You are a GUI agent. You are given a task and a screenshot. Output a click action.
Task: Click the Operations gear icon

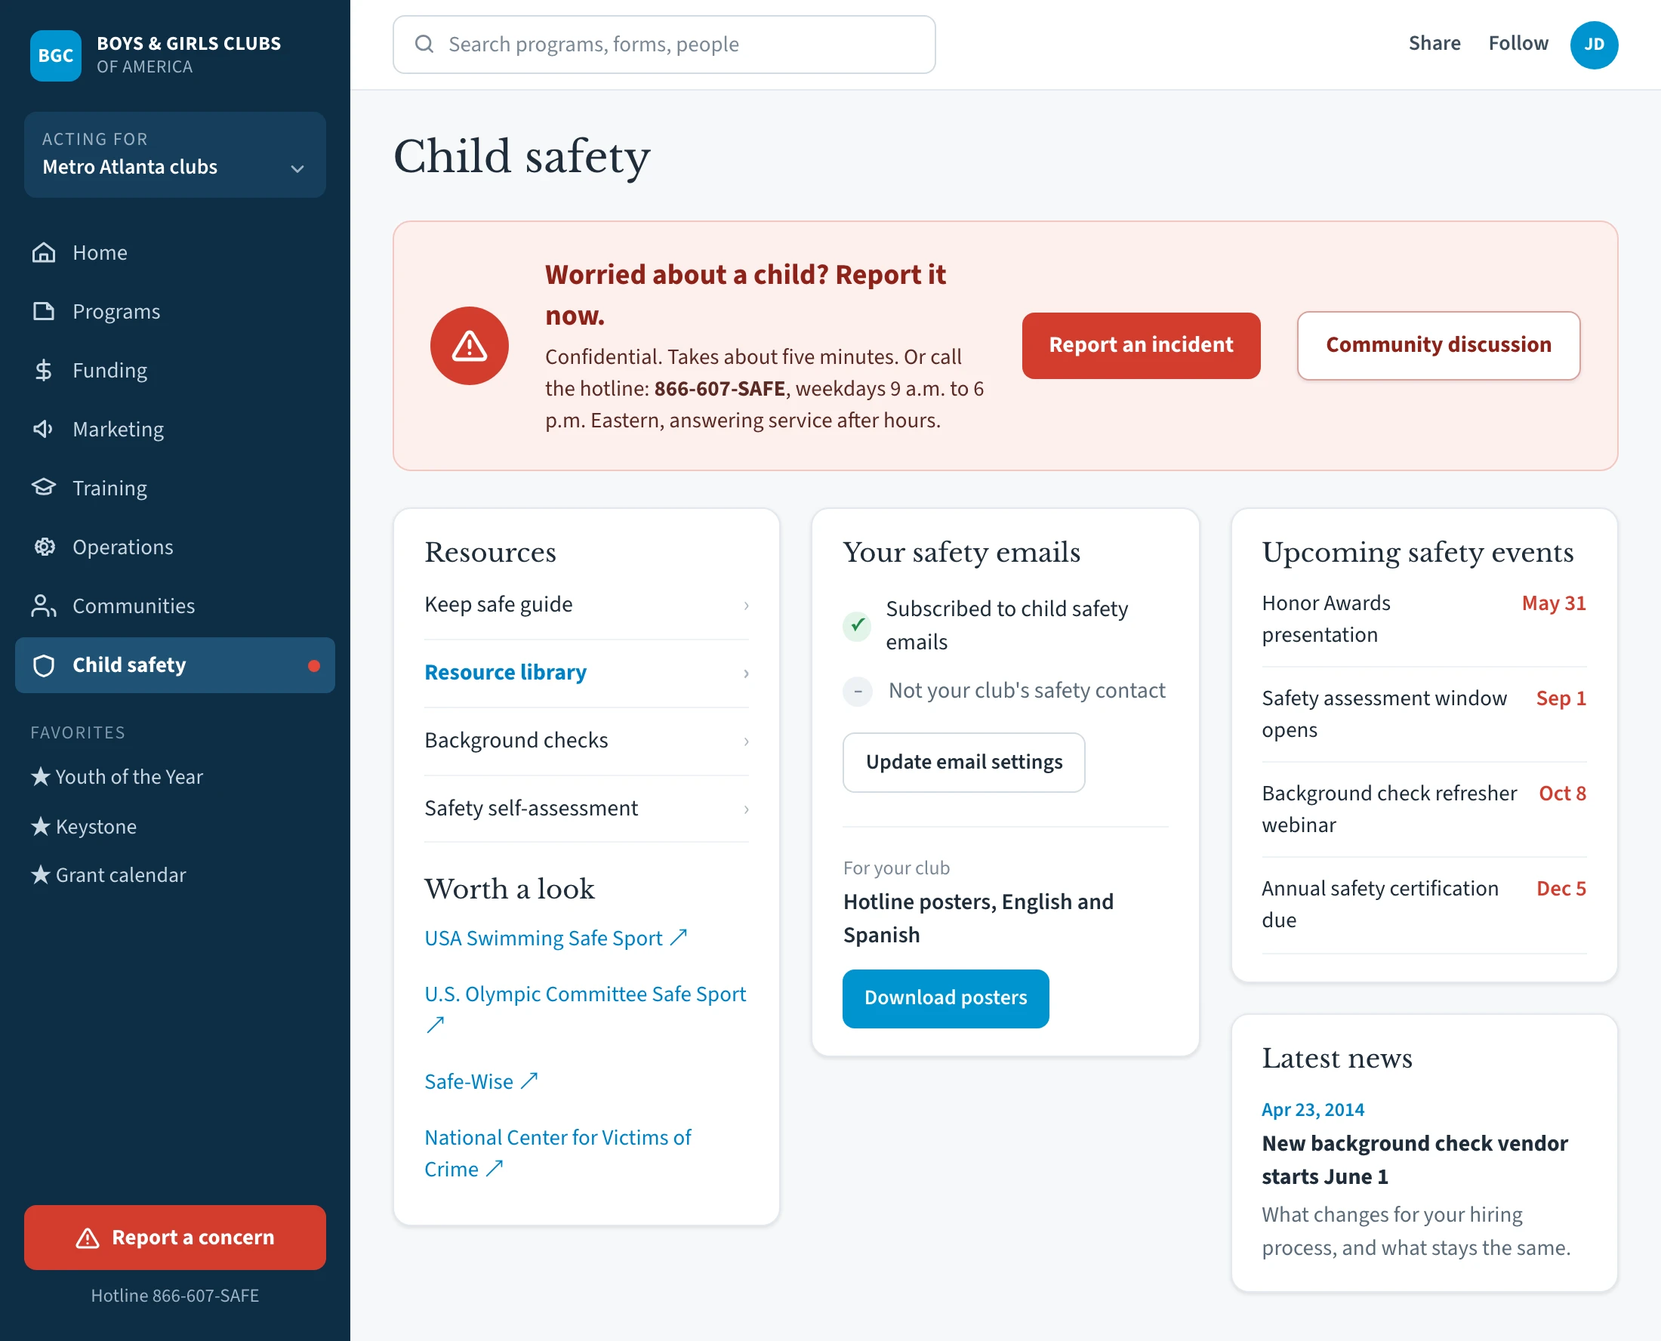click(x=44, y=547)
